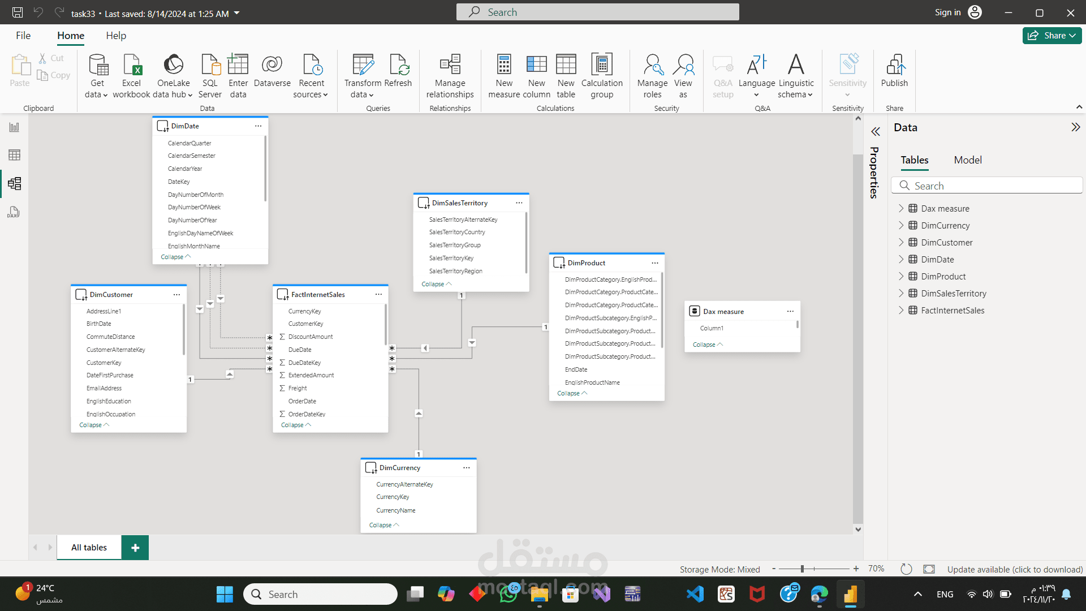Image resolution: width=1086 pixels, height=611 pixels.
Task: Reset layout icon in status bar
Action: 906,569
